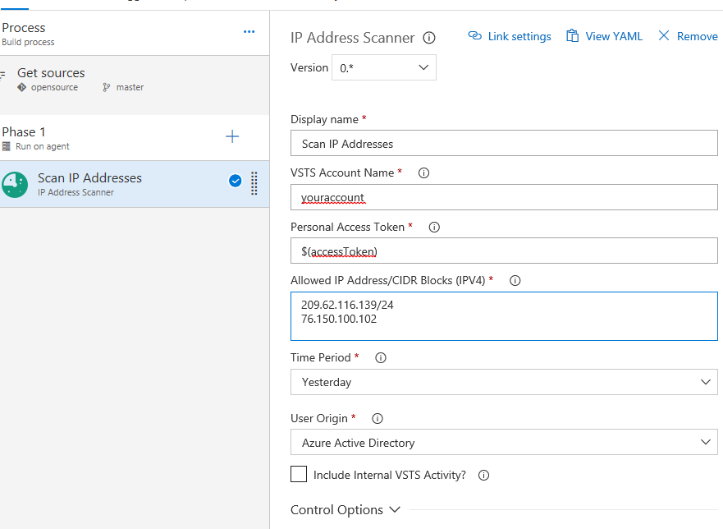The height and width of the screenshot is (529, 723).
Task: Click the Run on agent server icon
Action: (6, 146)
